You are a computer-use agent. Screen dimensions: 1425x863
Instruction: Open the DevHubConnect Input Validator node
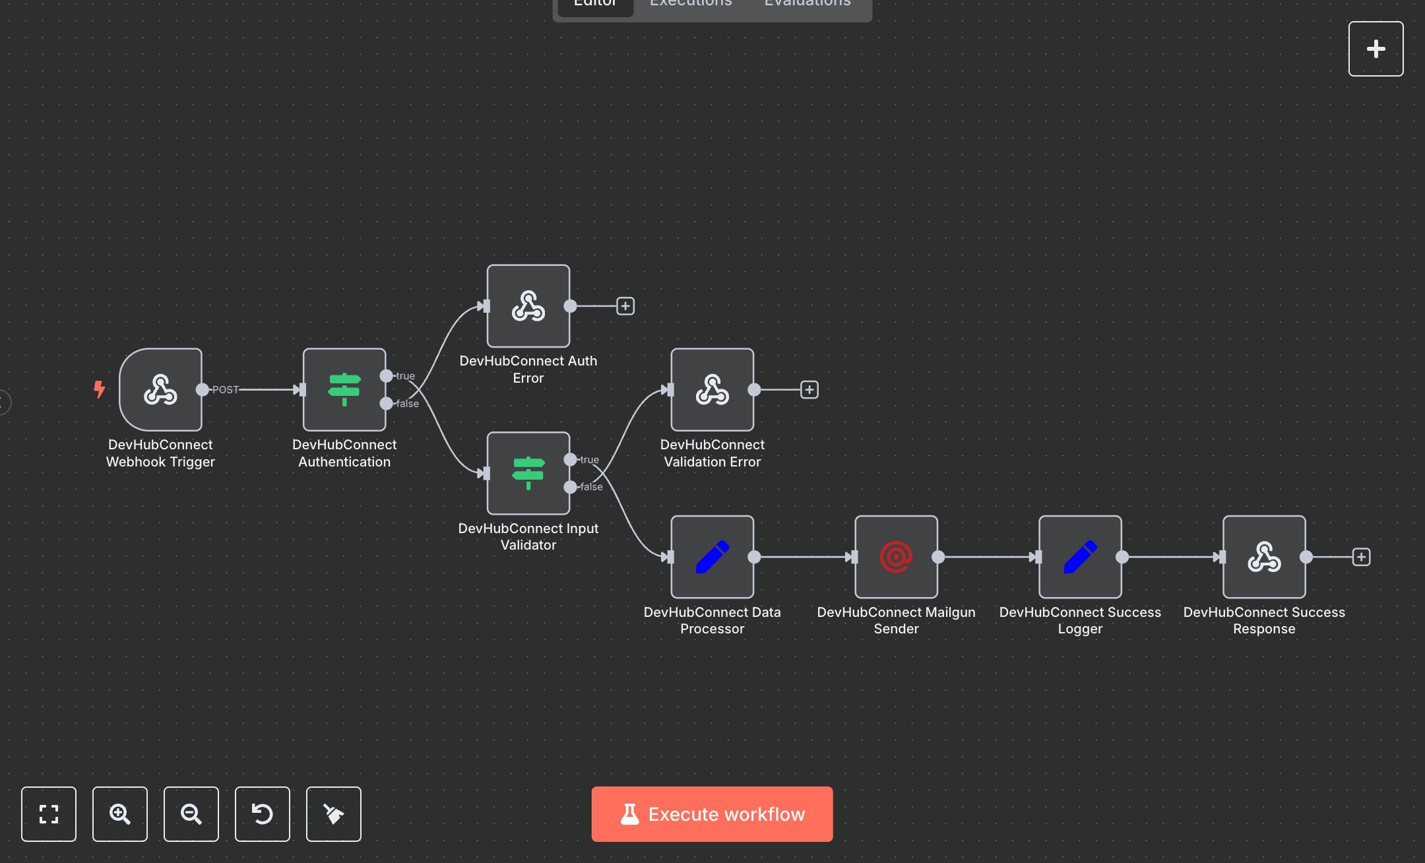(x=527, y=473)
